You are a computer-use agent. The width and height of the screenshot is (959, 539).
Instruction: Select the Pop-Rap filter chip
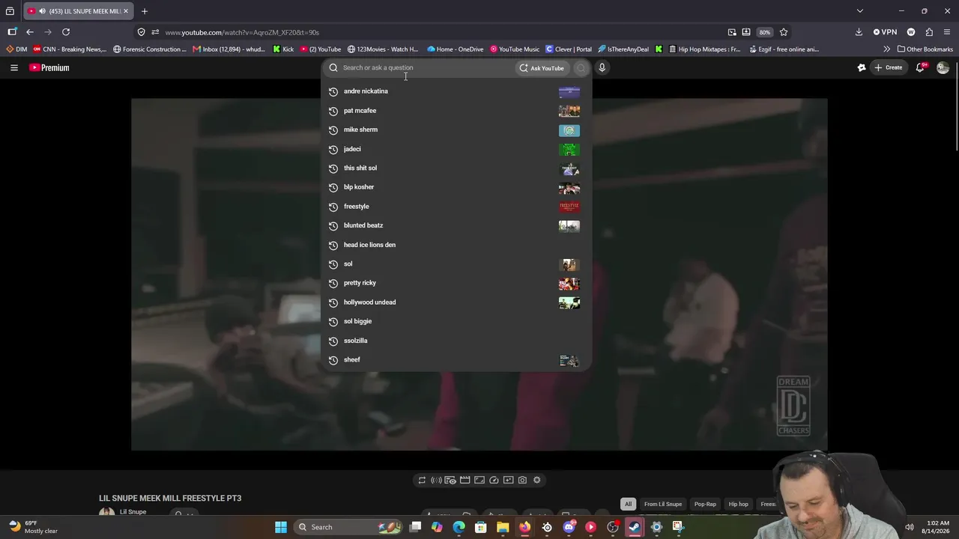705,504
